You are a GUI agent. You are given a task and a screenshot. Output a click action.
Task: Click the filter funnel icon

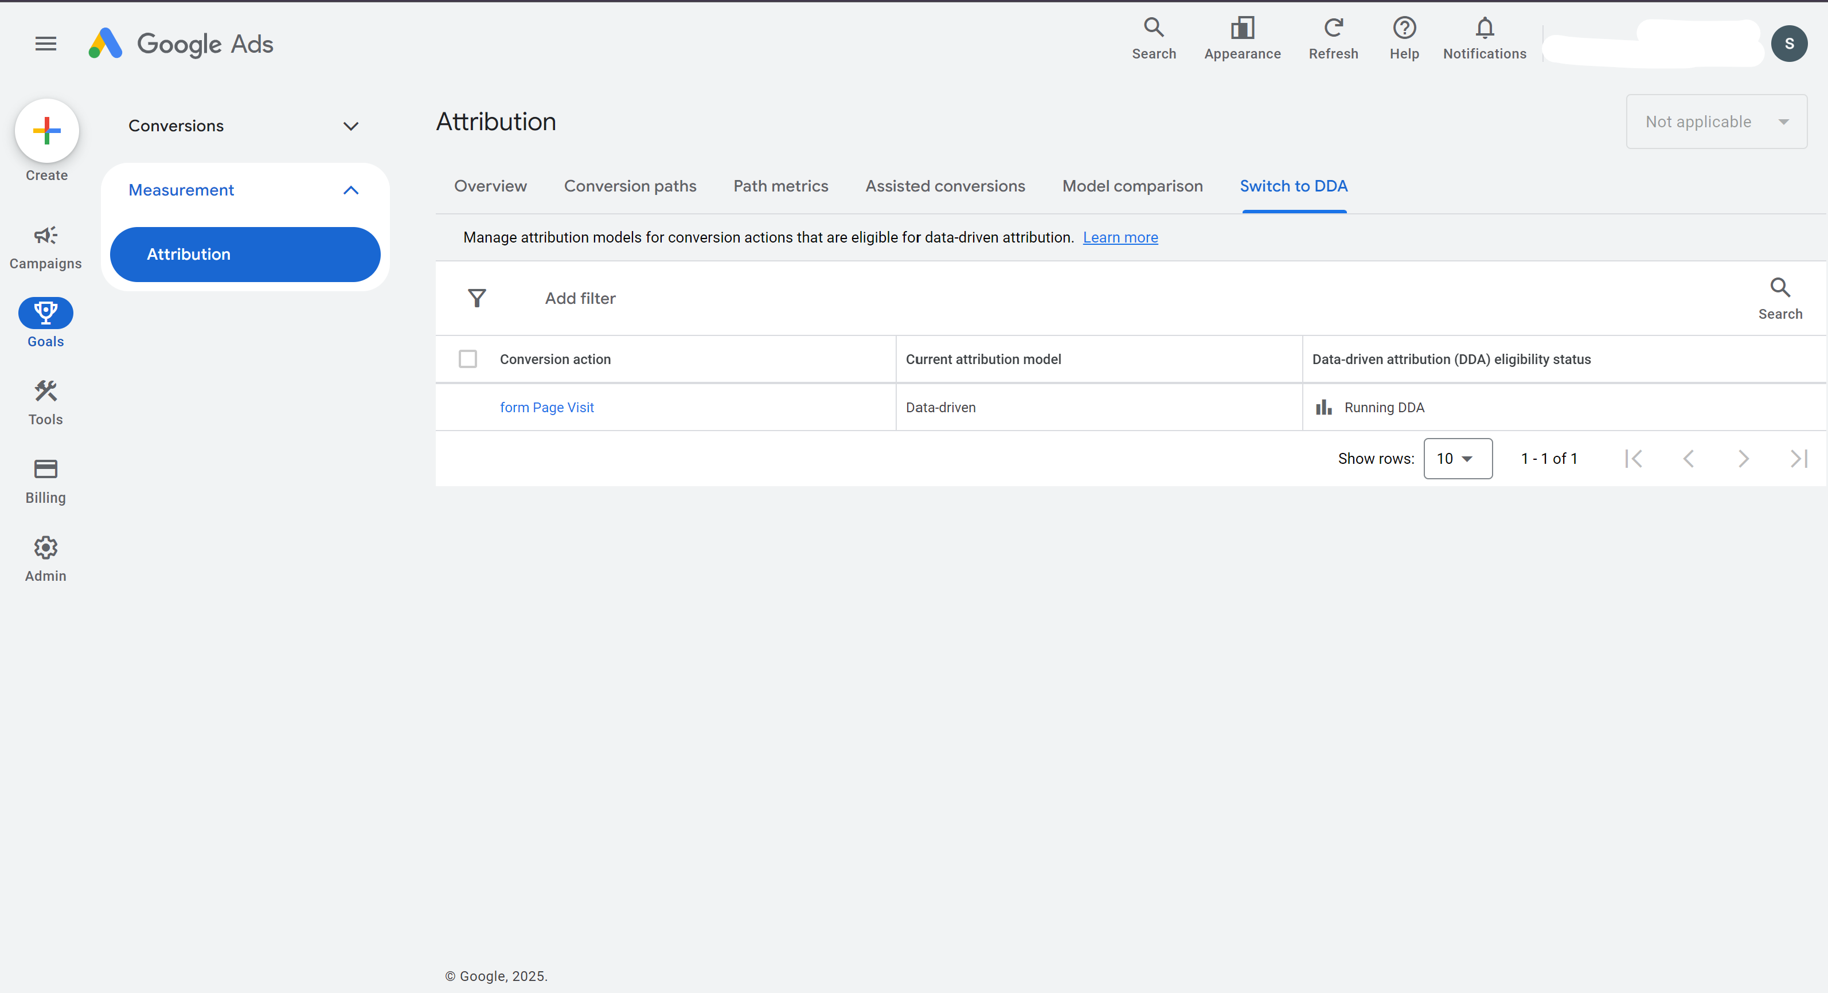click(x=477, y=298)
